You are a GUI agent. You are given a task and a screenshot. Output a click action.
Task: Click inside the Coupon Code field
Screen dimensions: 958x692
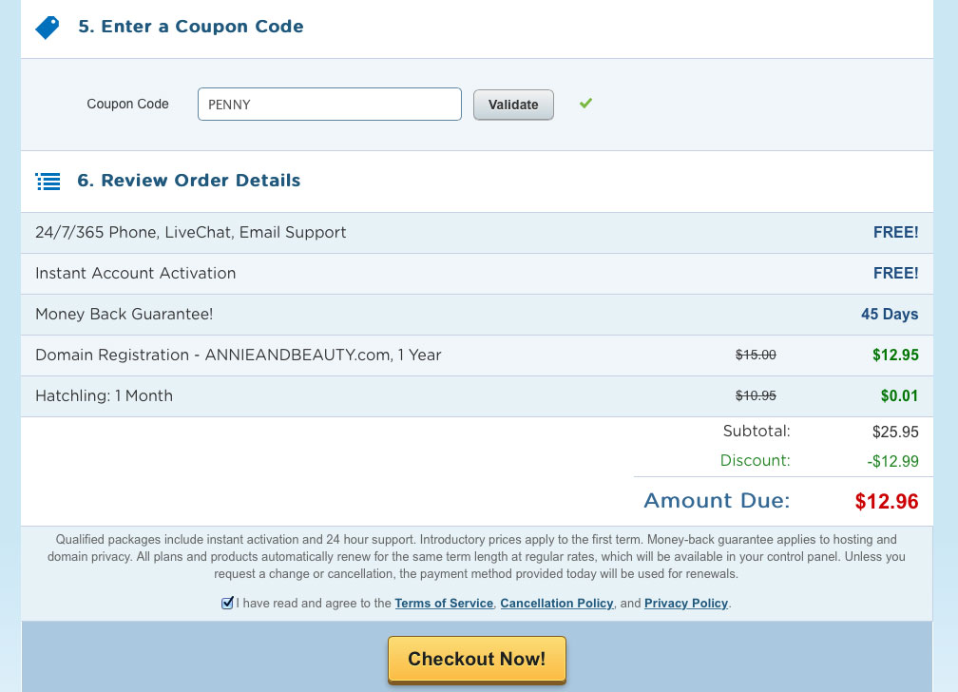tap(329, 104)
